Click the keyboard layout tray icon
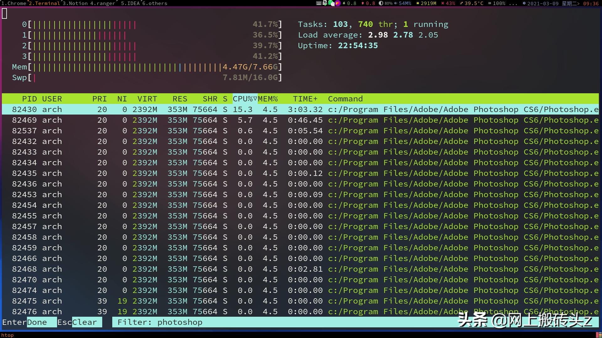The image size is (602, 338). [x=318, y=3]
